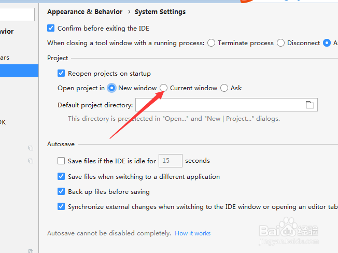The image size is (338, 253).
Task: Open the How it works link
Action: pyautogui.click(x=193, y=233)
